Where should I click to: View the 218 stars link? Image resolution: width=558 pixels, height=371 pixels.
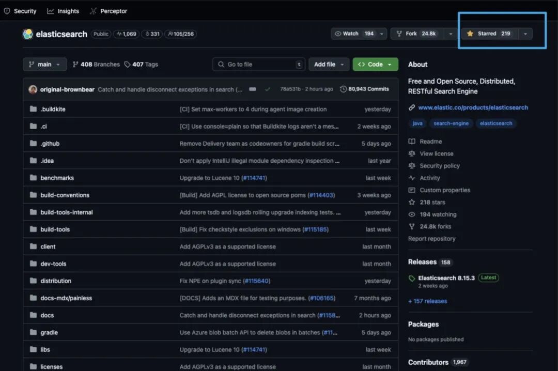(427, 202)
